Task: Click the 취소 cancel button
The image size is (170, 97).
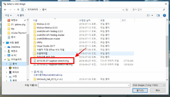Action: [x=158, y=90]
